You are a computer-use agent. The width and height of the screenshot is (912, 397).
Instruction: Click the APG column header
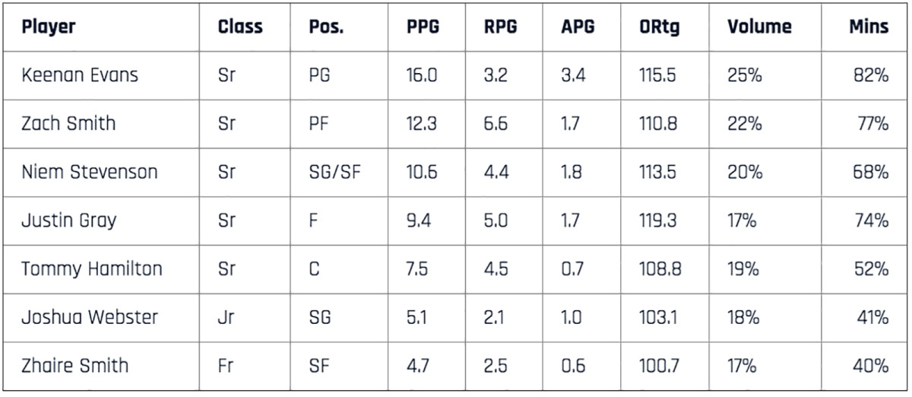(x=578, y=27)
